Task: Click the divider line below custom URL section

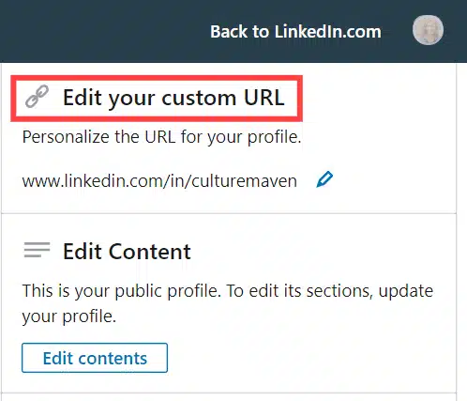Action: click(x=229, y=213)
